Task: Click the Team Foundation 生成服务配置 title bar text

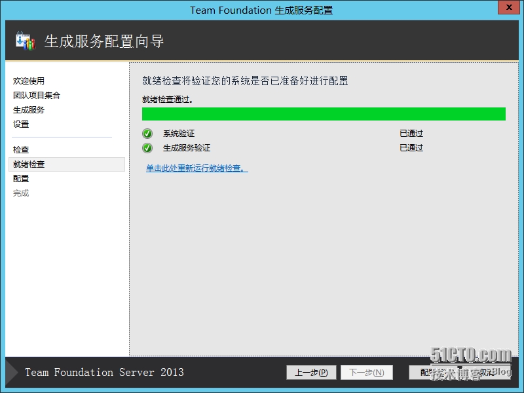Action: 261,10
